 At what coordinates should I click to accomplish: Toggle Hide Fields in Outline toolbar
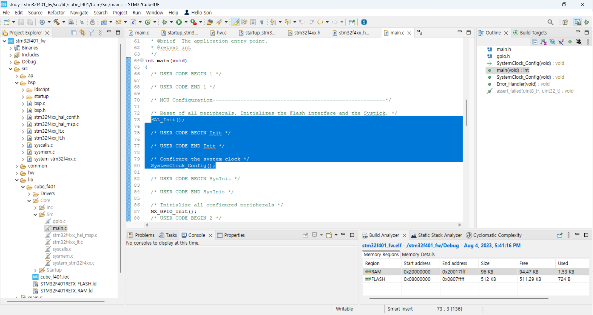pyautogui.click(x=552, y=42)
